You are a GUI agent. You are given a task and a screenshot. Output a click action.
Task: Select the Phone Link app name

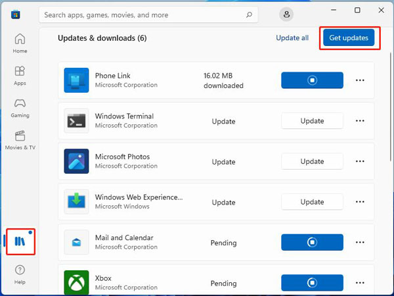112,76
